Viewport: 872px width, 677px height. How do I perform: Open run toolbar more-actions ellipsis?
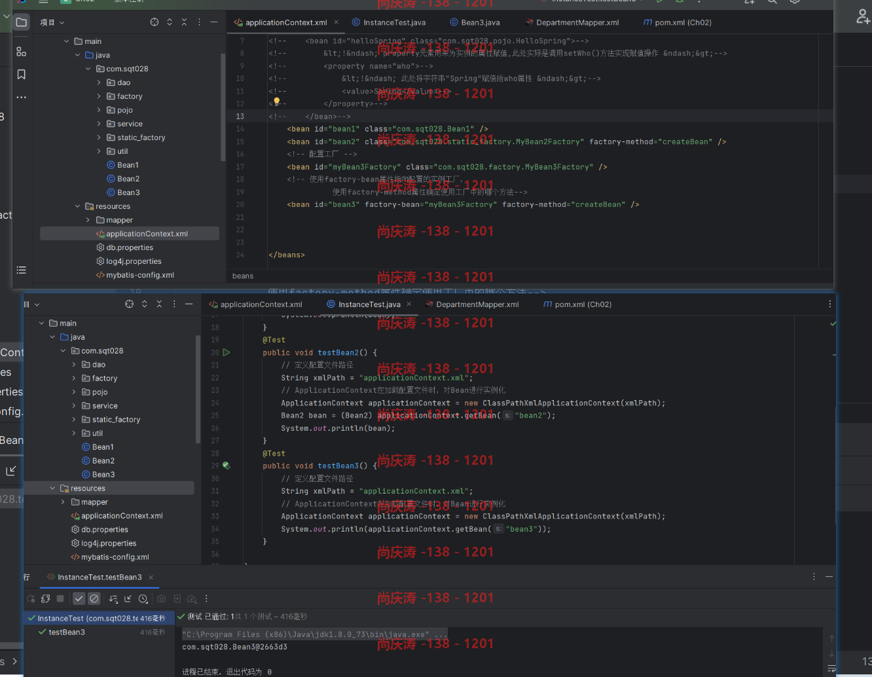coord(206,598)
